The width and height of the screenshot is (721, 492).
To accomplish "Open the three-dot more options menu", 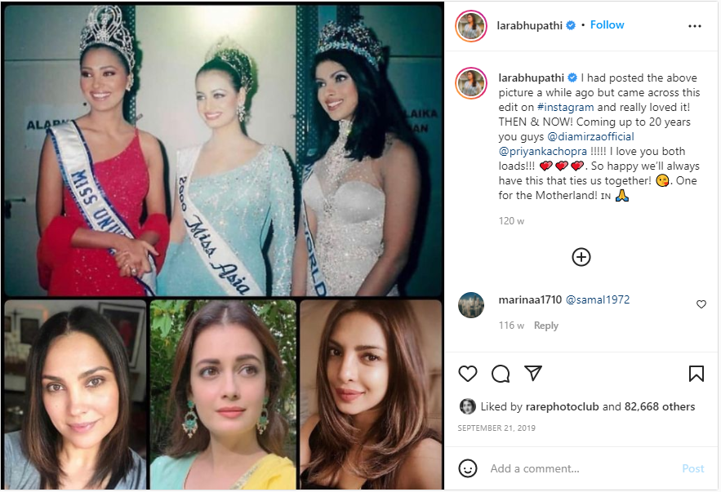I will 695,26.
